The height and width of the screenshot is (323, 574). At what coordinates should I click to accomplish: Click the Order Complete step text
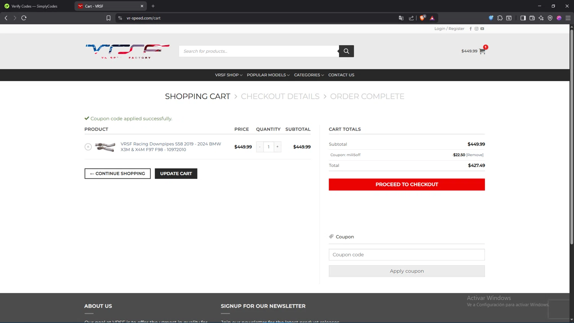(367, 96)
